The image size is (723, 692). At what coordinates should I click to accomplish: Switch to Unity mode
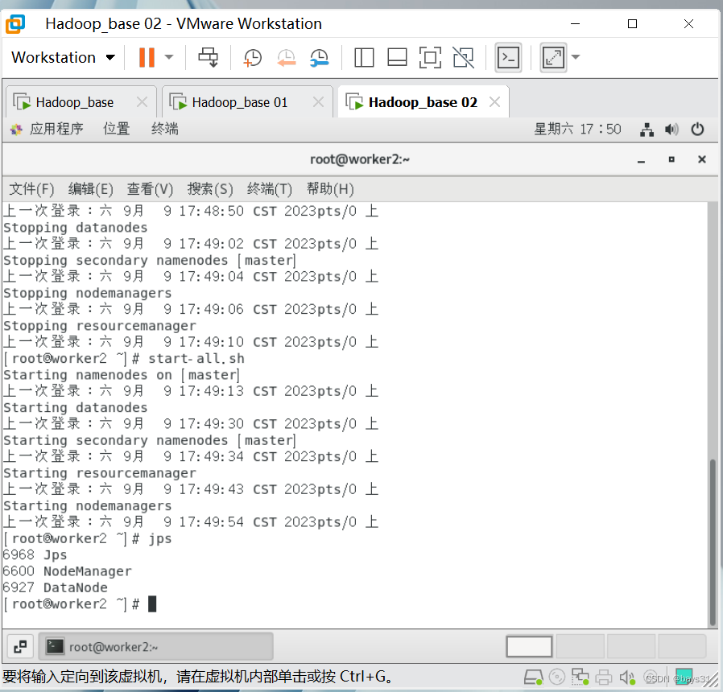point(464,58)
